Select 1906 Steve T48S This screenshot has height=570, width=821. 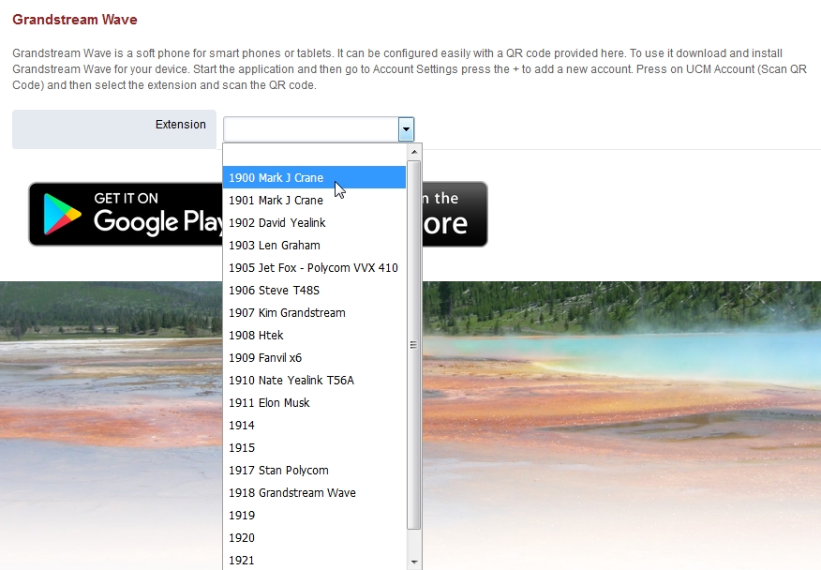click(314, 291)
